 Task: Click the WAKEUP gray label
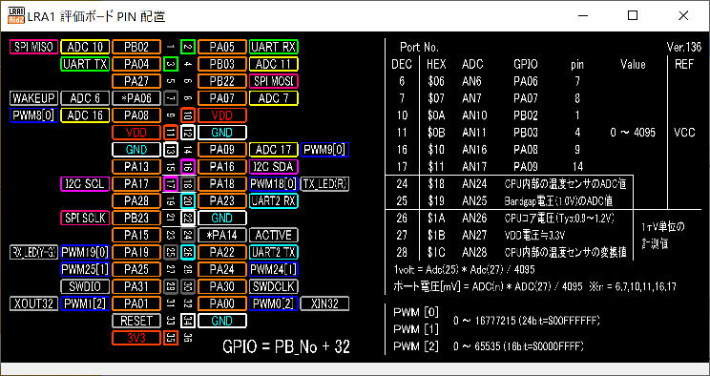click(34, 98)
